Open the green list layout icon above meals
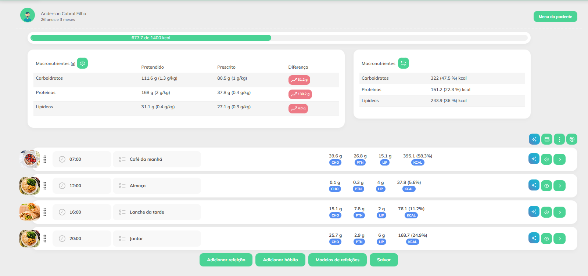The height and width of the screenshot is (276, 588). coord(547,139)
